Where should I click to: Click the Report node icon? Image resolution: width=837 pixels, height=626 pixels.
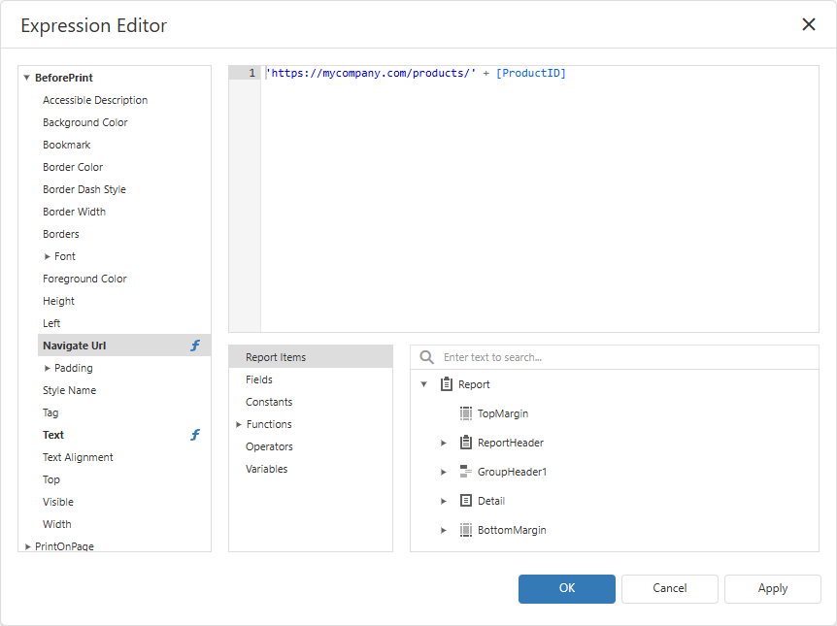(x=447, y=384)
